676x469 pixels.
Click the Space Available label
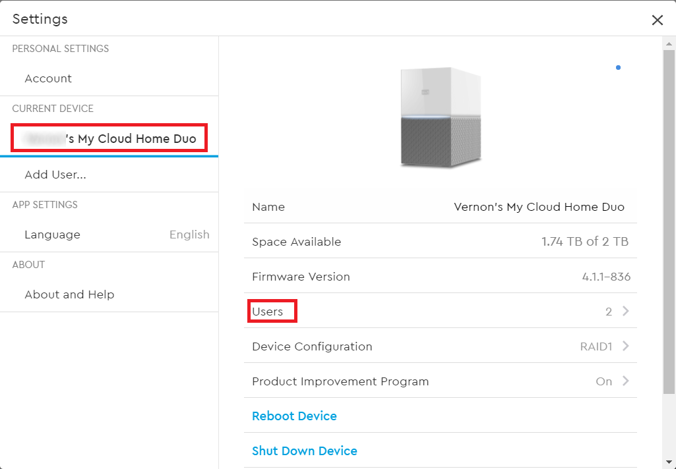tap(297, 242)
